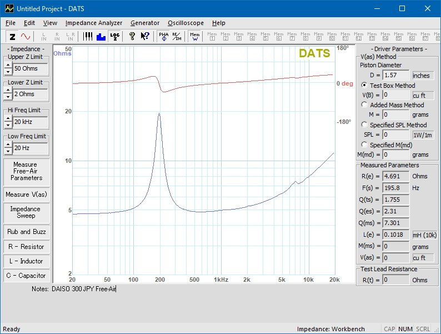Open the piano keyboard toolbar icon
The width and height of the screenshot is (441, 334).
(x=88, y=36)
